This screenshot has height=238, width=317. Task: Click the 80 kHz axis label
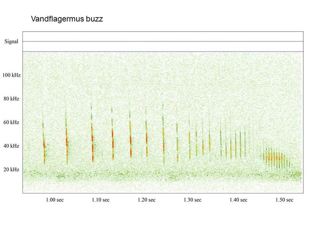11,99
